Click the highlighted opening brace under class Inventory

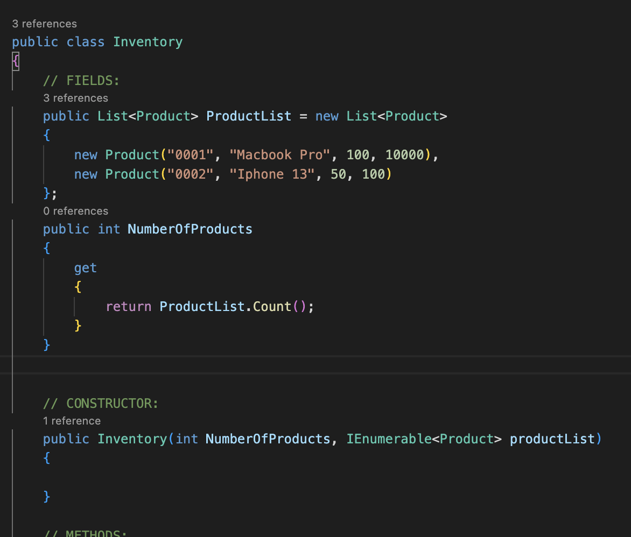click(16, 61)
